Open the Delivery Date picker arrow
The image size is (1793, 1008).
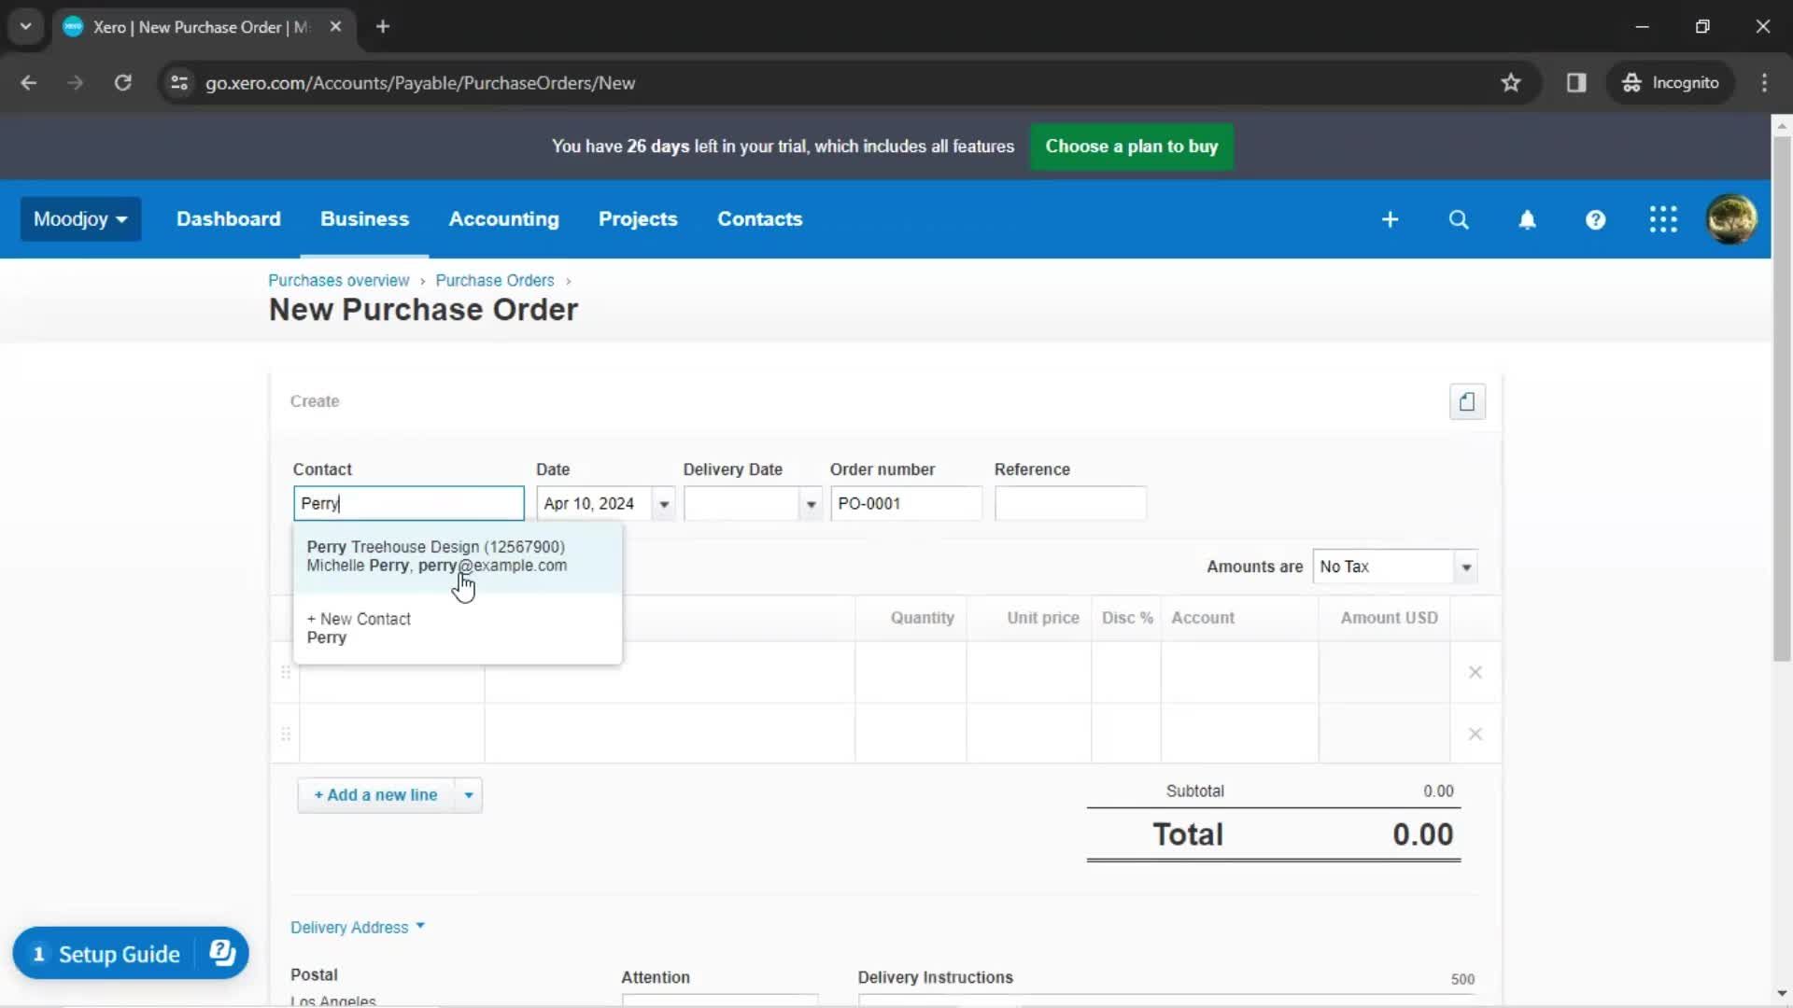pyautogui.click(x=811, y=504)
